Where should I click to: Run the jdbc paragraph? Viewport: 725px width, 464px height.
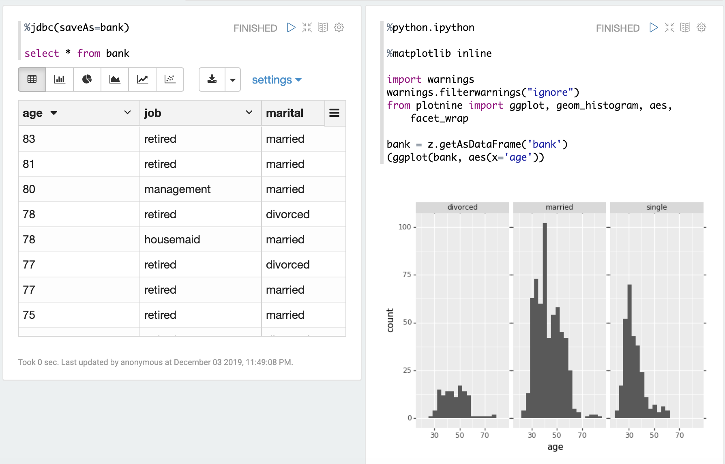tap(291, 28)
